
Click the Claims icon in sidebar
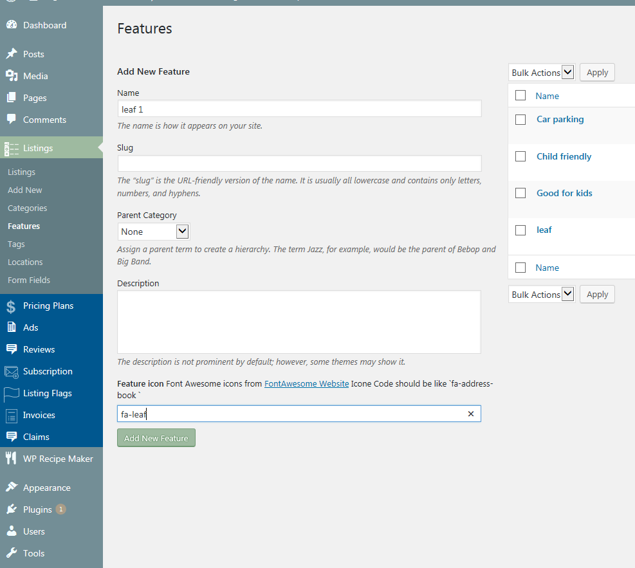tap(12, 437)
